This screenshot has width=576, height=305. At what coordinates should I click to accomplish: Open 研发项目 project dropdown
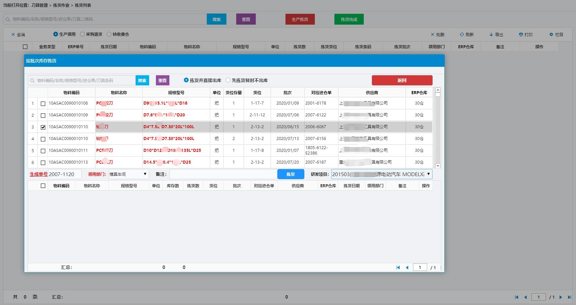click(x=382, y=174)
